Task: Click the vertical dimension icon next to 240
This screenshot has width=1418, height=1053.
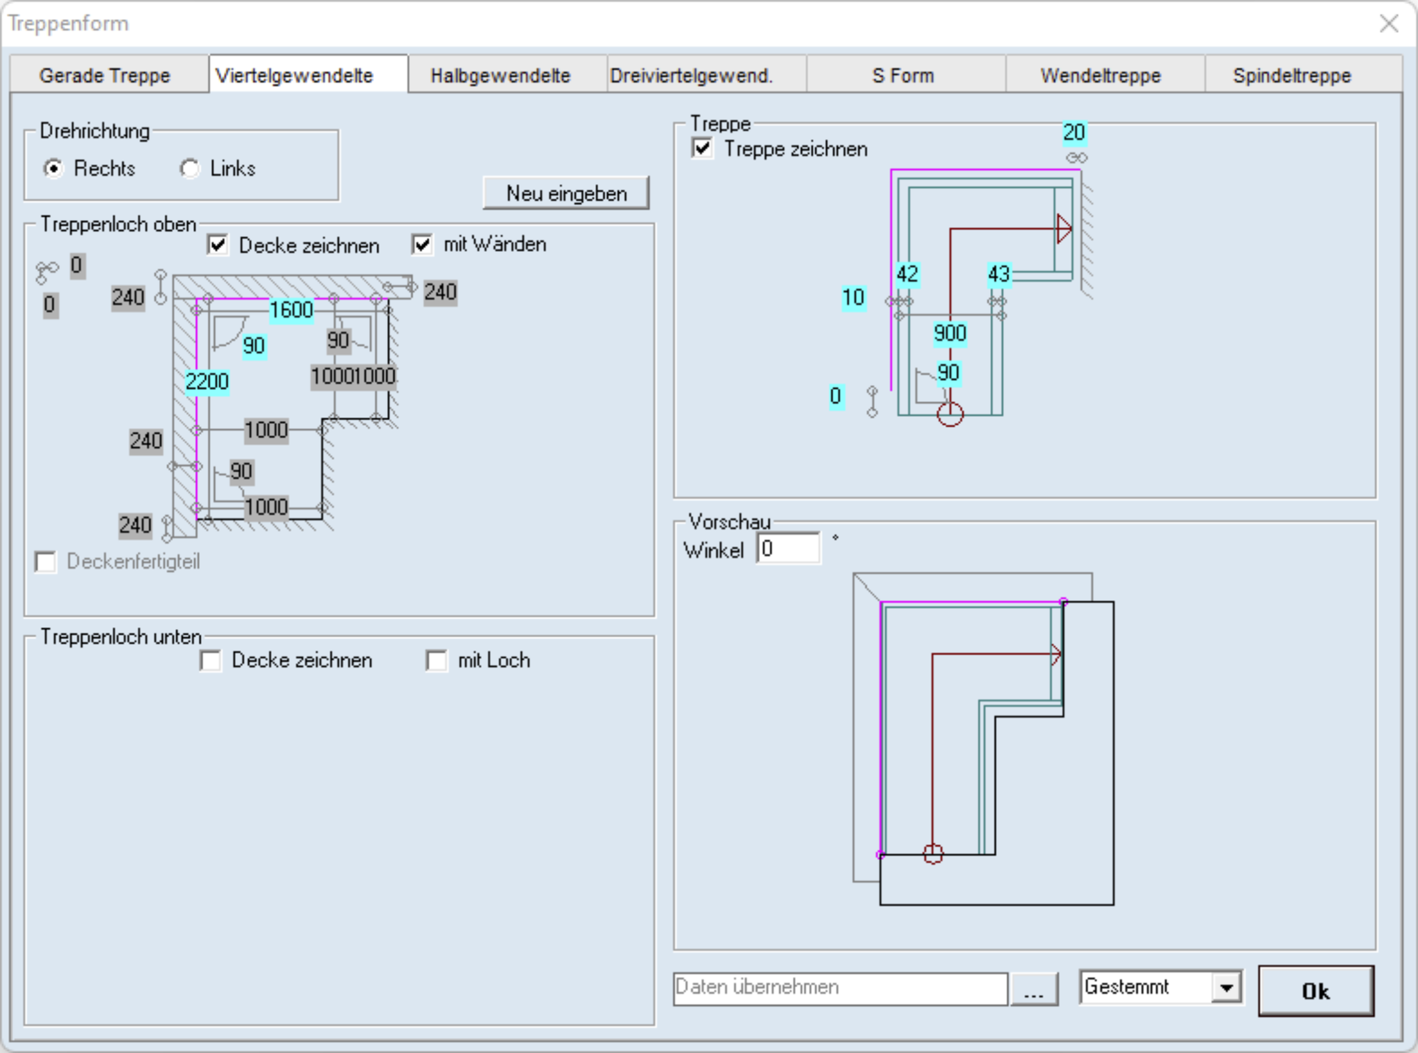Action: (161, 287)
